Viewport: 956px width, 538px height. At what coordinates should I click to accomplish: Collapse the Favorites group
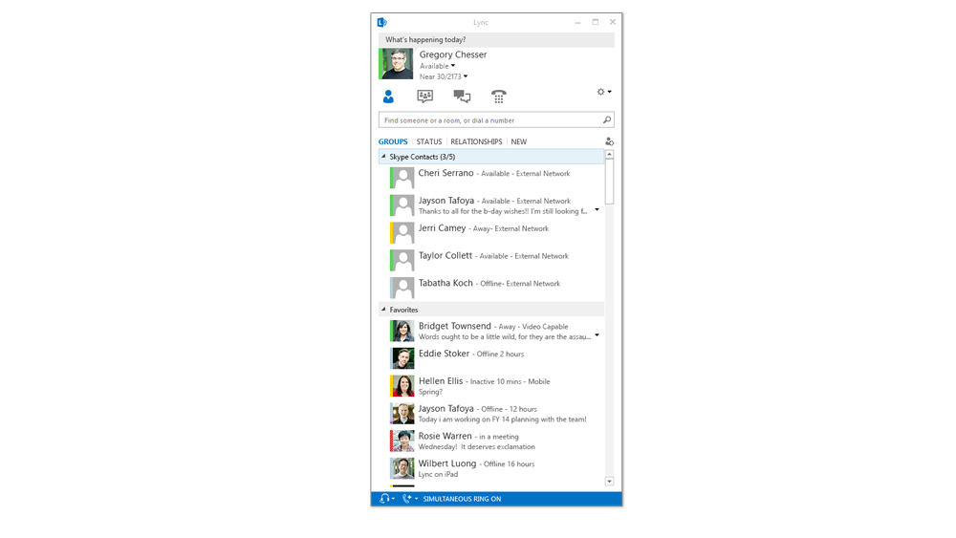point(384,310)
